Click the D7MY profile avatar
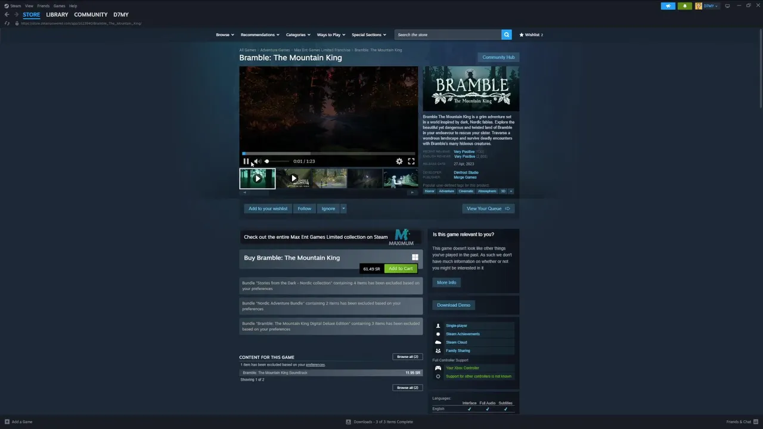 [699, 6]
